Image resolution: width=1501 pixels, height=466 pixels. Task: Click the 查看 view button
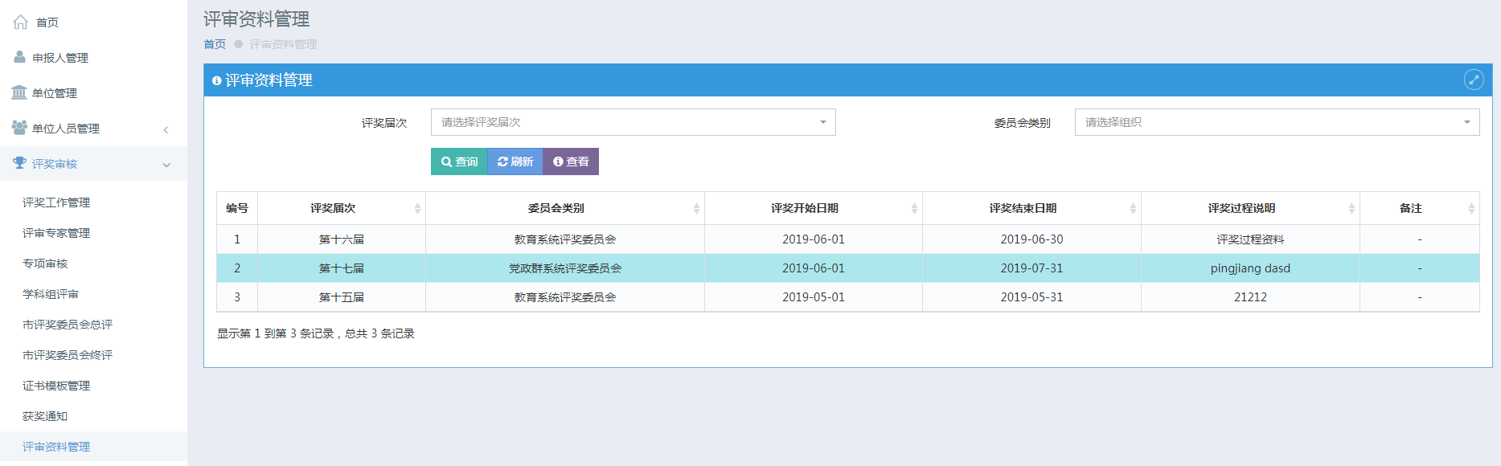571,161
